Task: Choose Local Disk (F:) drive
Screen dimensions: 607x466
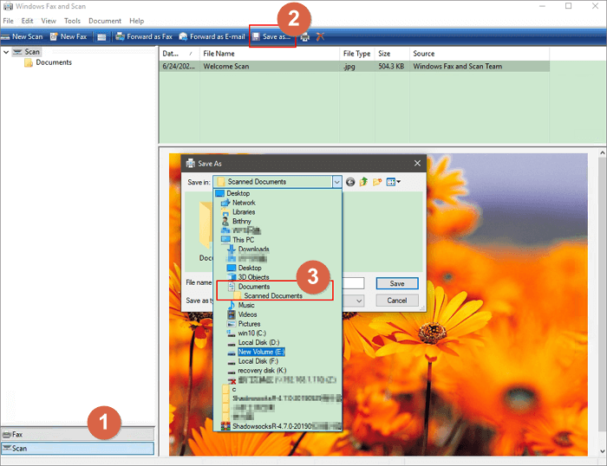Action: [x=252, y=361]
